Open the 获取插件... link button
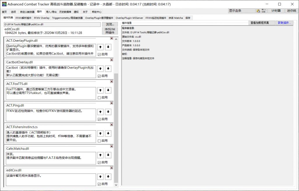This screenshot has height=191, width=299. pos(284,23)
